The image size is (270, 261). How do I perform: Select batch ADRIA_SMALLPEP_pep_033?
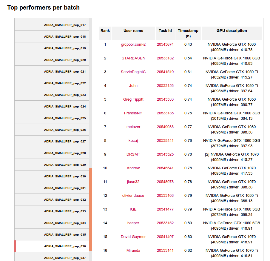click(x=65, y=211)
